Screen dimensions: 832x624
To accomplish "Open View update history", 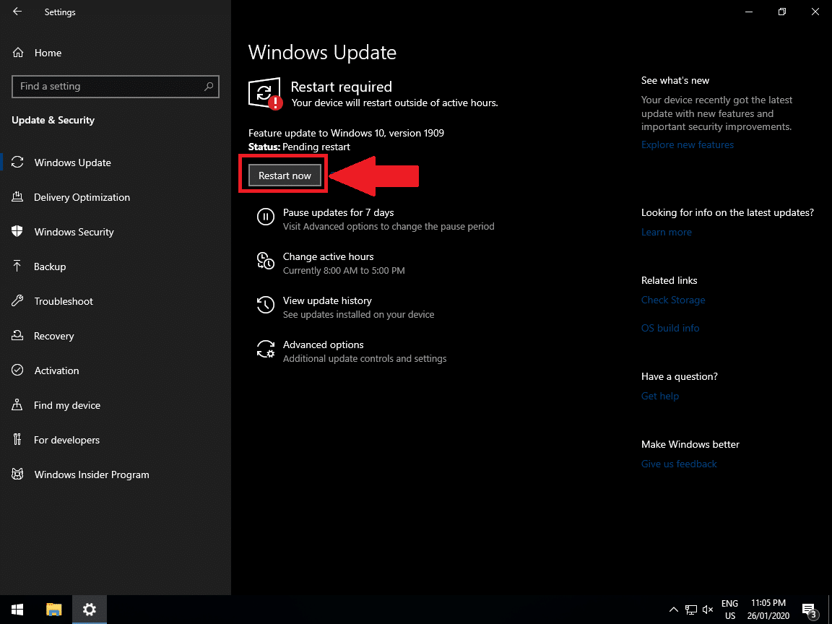I will click(x=327, y=300).
